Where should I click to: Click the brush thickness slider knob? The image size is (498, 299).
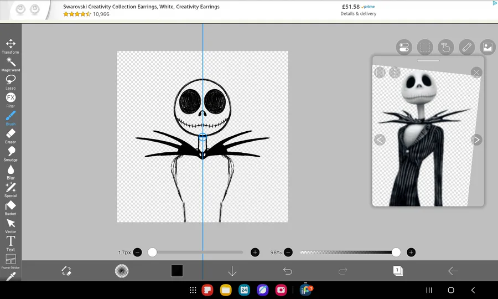pos(153,252)
